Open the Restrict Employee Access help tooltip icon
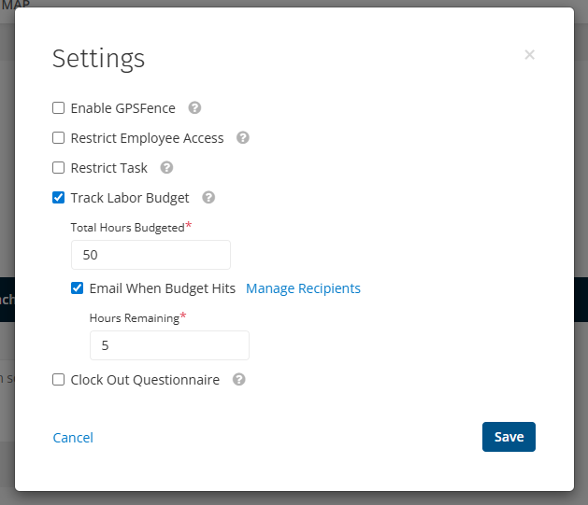This screenshot has height=505, width=588. (x=243, y=138)
